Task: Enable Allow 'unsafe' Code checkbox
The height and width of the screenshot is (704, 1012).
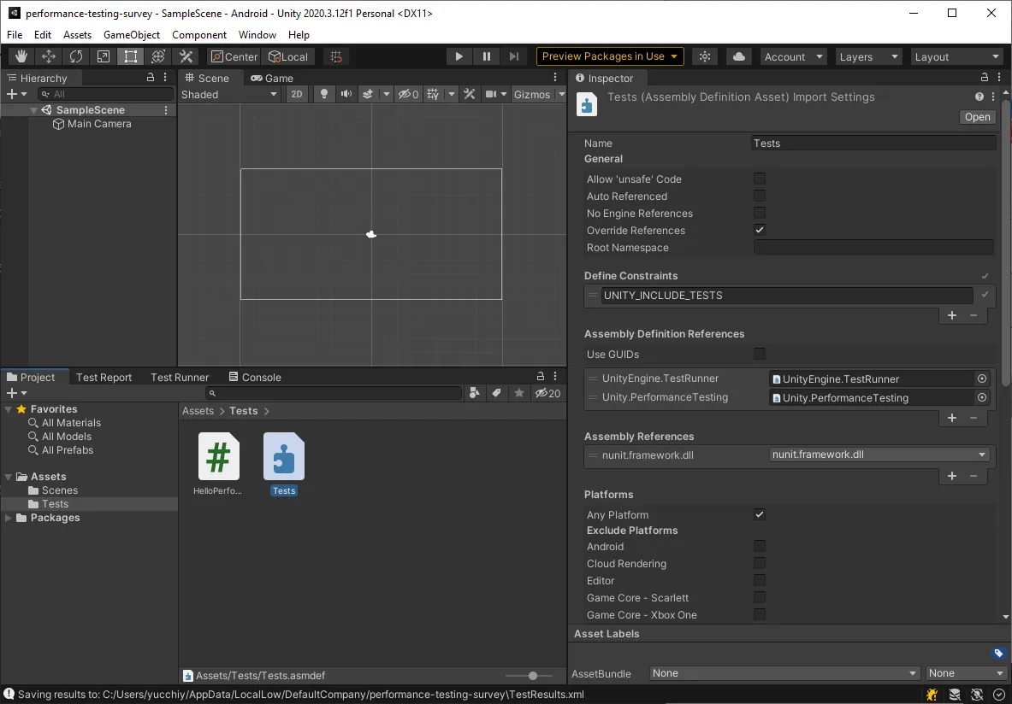Action: click(759, 179)
